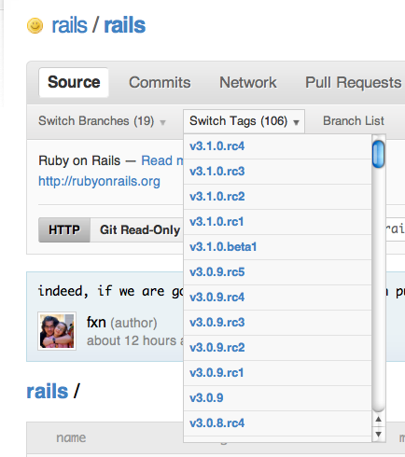
Task: Open the bold rails repository link in title
Action: click(124, 25)
